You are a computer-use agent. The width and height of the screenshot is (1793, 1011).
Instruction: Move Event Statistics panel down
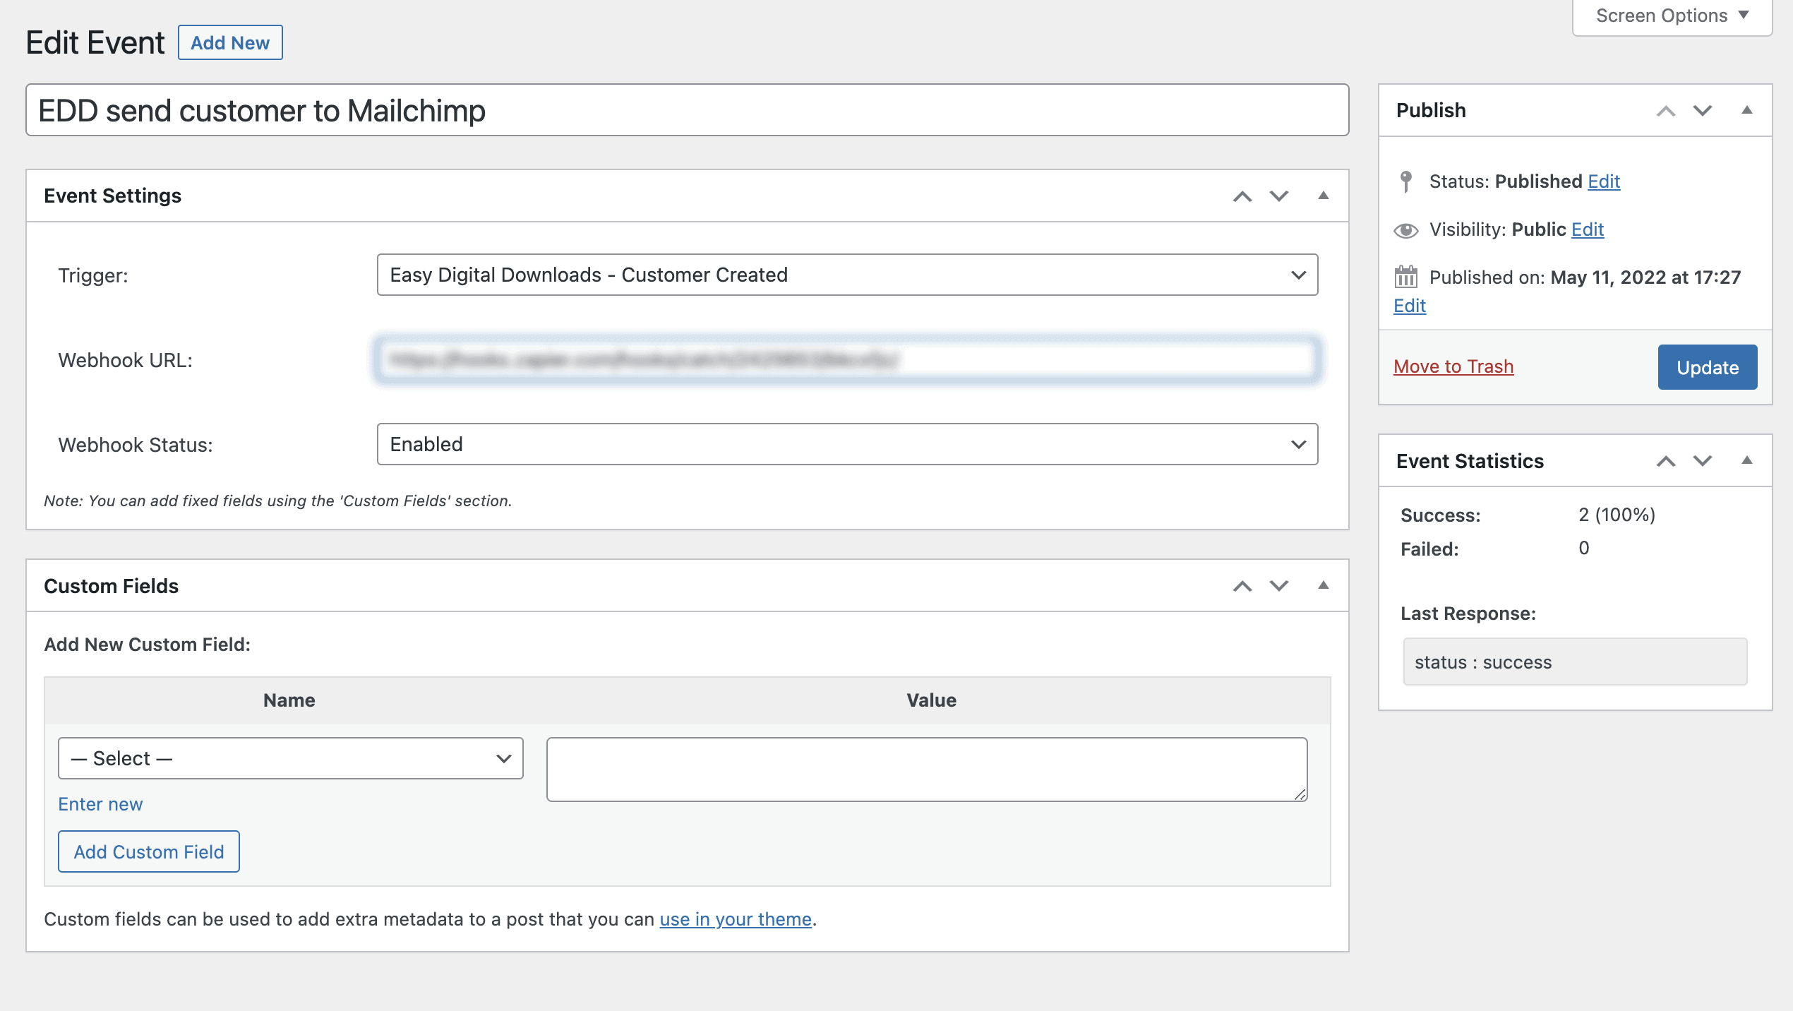[x=1703, y=461]
